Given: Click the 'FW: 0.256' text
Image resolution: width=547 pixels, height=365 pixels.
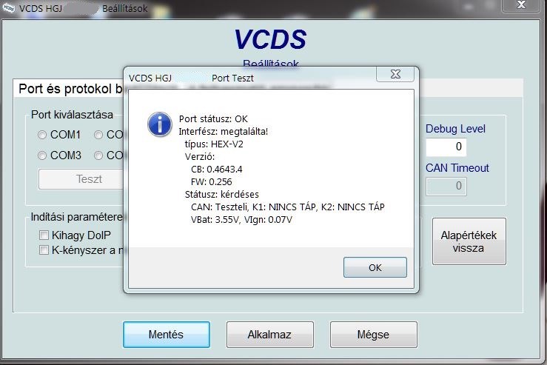Looking at the screenshot, I should tap(212, 182).
